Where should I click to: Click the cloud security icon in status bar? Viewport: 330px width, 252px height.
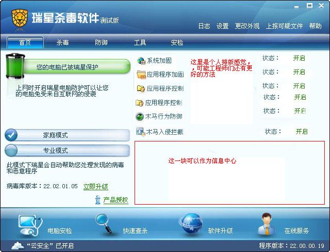click(18, 245)
